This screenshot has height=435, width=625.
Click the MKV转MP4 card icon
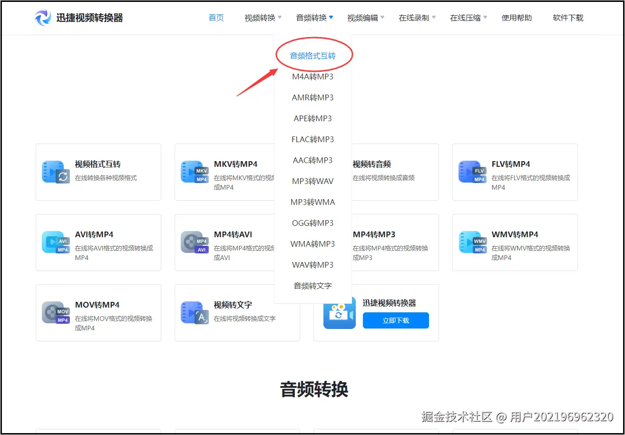point(195,172)
